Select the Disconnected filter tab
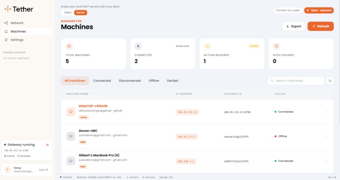This screenshot has width=340, height=180. [130, 81]
